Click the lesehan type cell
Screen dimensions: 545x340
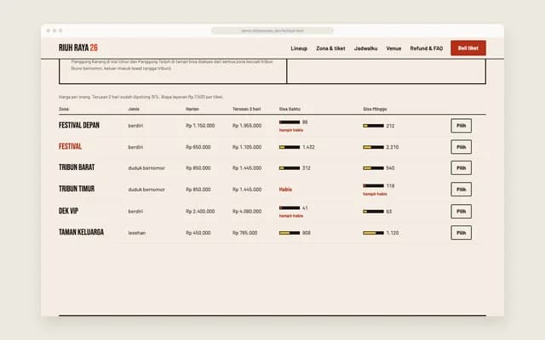point(136,233)
